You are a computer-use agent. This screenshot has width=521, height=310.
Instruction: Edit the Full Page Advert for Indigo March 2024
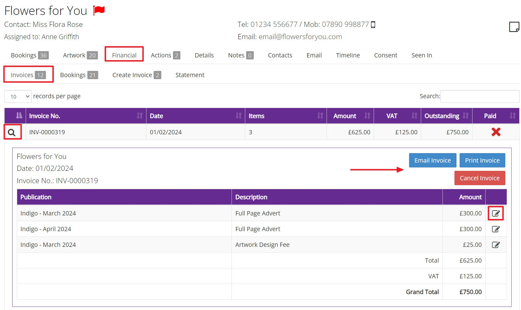tap(496, 213)
